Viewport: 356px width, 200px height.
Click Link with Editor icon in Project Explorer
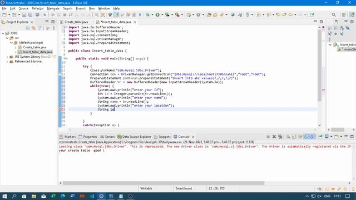click(33, 28)
